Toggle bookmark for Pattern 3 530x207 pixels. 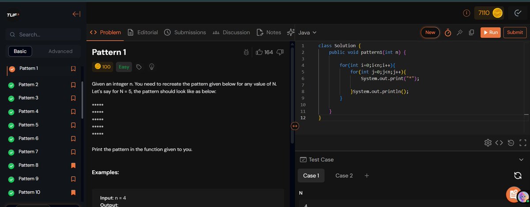click(x=73, y=98)
